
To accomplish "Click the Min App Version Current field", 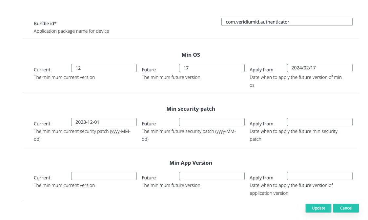I will 104,176.
